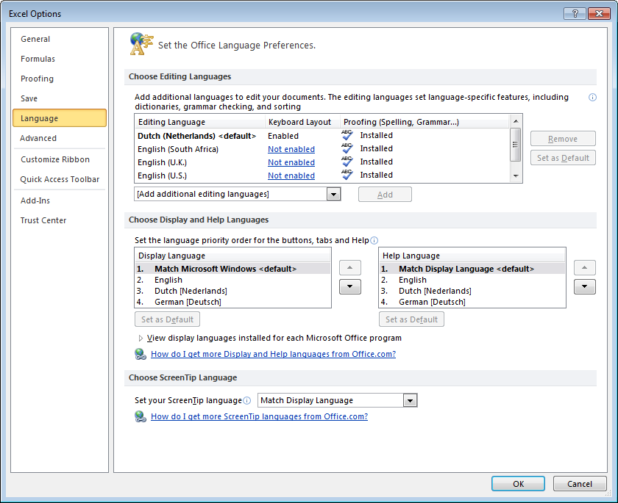Expand 'View display languages installed' section
This screenshot has width=618, height=503.
141,338
